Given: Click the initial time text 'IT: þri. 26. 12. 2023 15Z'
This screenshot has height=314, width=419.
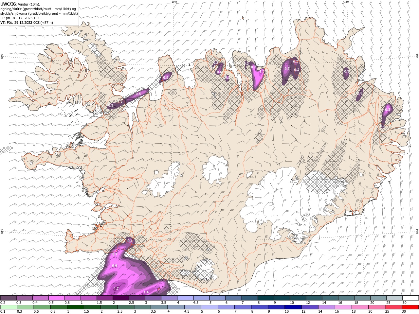Looking at the screenshot, I should 20,18.
